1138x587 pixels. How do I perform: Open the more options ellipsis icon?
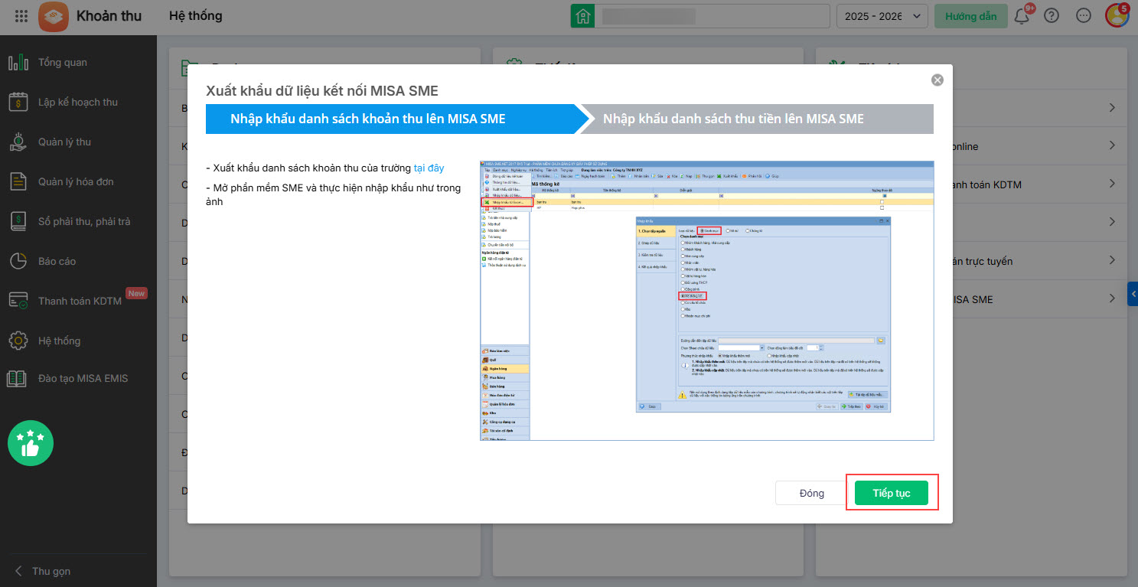click(x=1084, y=16)
